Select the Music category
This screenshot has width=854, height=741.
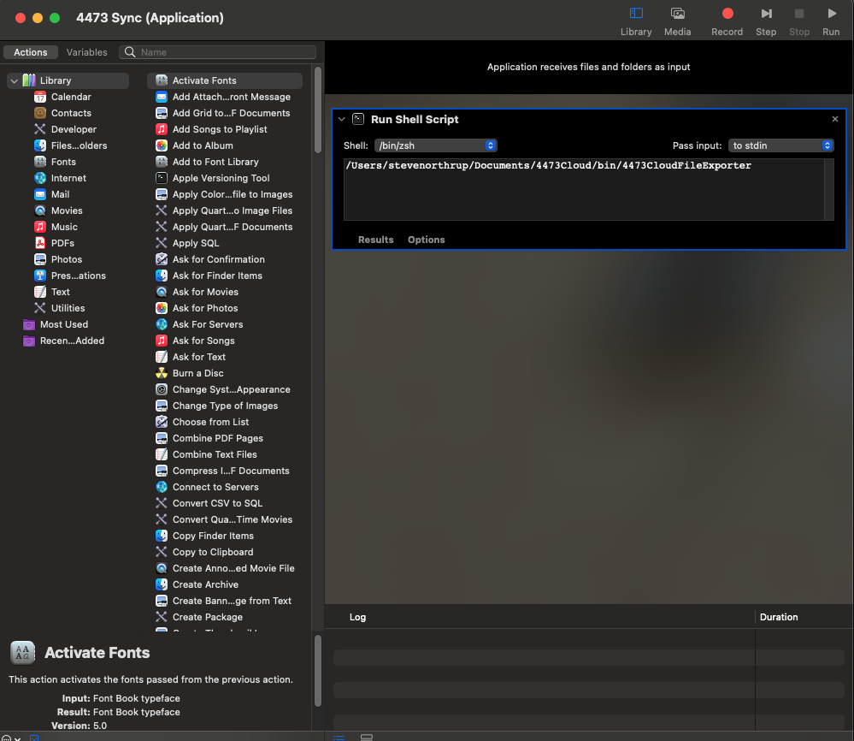[64, 227]
